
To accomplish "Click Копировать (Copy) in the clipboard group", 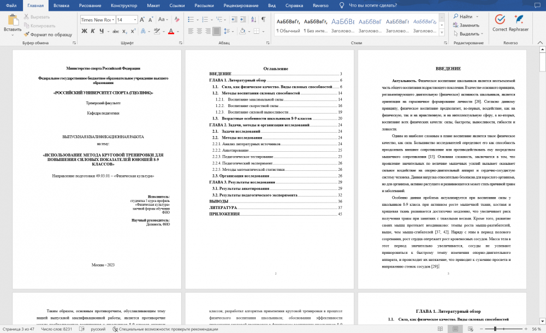I will click(40, 26).
